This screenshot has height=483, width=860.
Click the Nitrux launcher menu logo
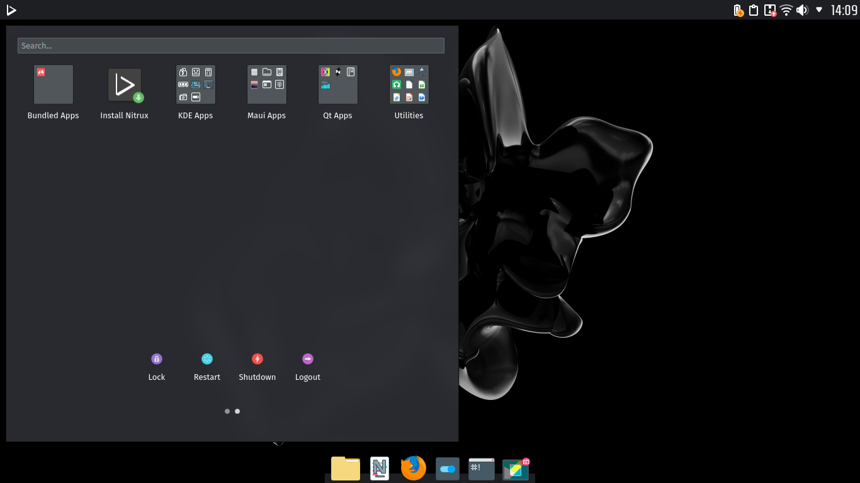point(11,9)
